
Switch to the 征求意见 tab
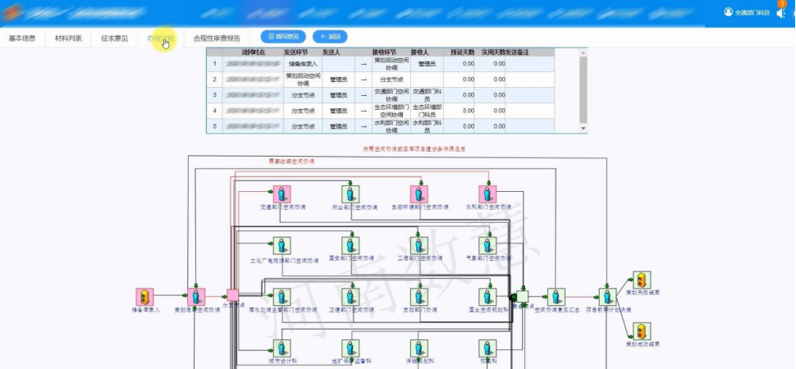pos(114,38)
